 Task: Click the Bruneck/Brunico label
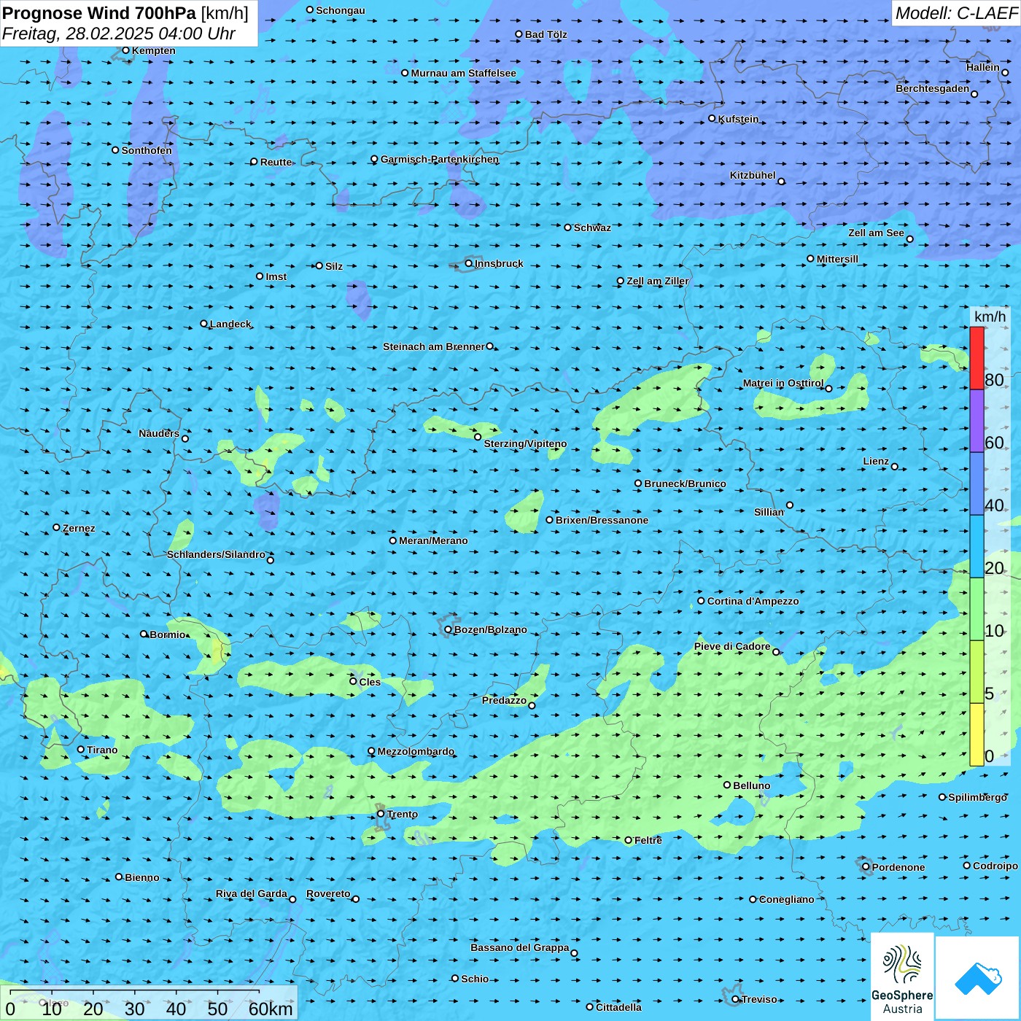click(685, 484)
